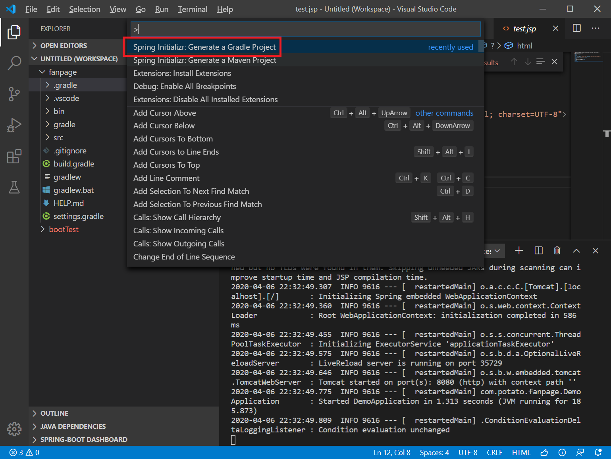The height and width of the screenshot is (459, 611).
Task: Maximize the panel size chevron
Action: point(576,250)
